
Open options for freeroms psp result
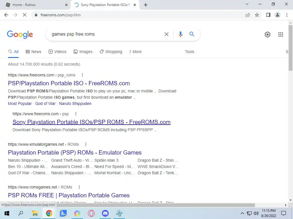click(x=76, y=114)
